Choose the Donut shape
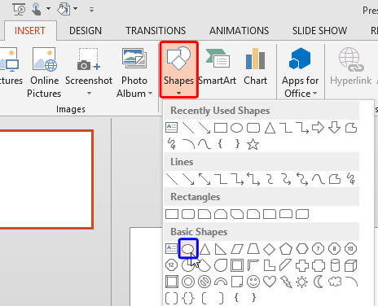This screenshot has height=306, width=378. click(x=188, y=282)
